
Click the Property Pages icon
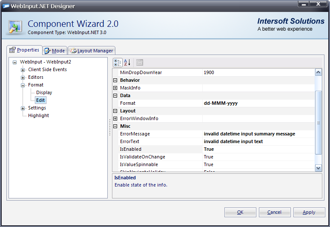click(x=140, y=63)
